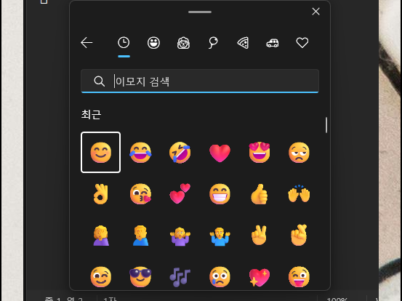This screenshot has height=301, width=402.
Task: Insert the woman shrugging emoji
Action: [x=180, y=236]
